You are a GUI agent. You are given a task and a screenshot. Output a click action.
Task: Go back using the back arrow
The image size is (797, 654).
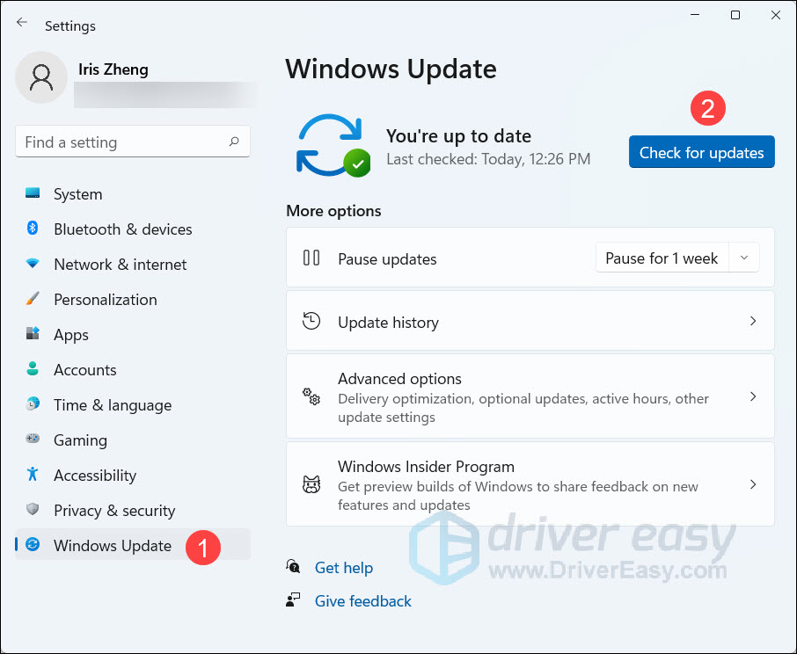(x=22, y=24)
